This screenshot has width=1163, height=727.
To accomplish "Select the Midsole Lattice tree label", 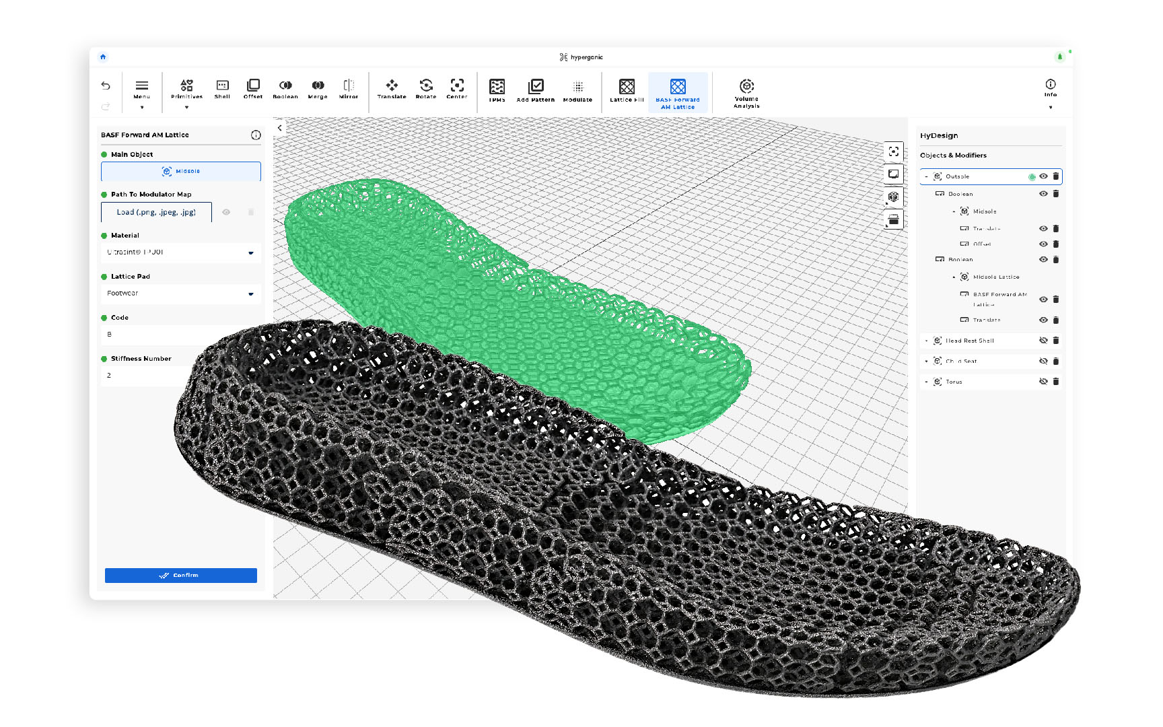I will [x=996, y=277].
